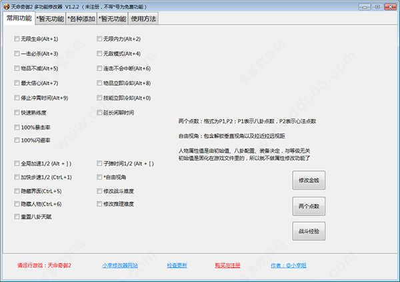
Task: Switch to the 常用功能 tab
Action: [x=19, y=19]
